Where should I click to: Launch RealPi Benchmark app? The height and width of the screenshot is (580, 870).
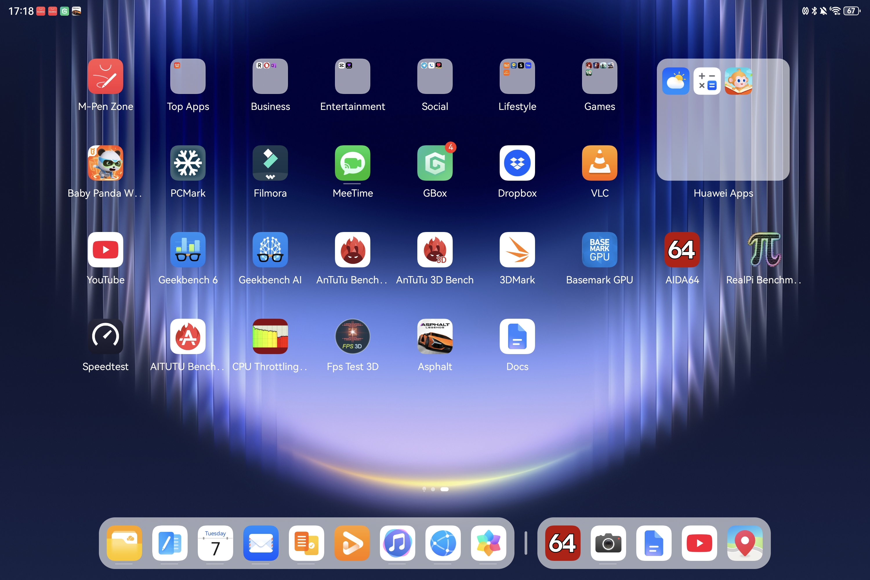764,250
